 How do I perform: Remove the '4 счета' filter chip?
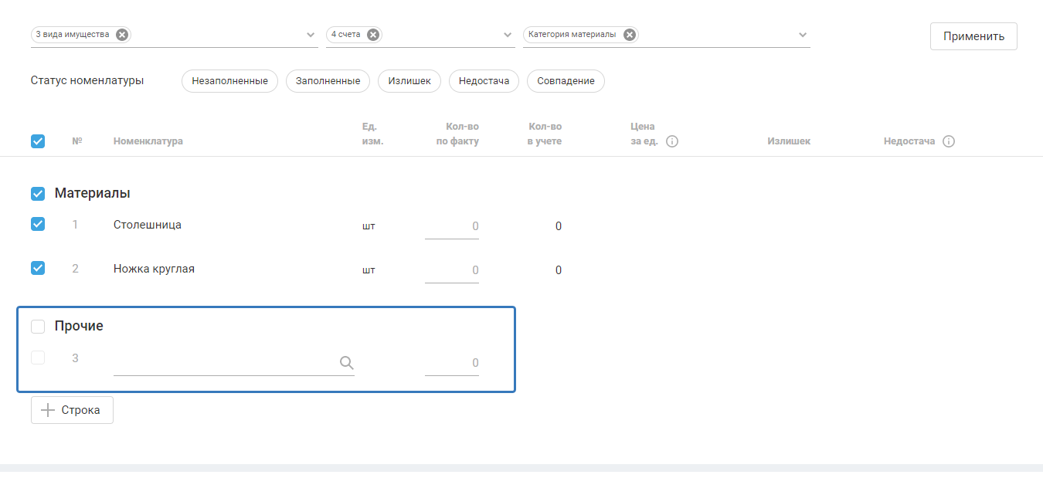pyautogui.click(x=373, y=35)
